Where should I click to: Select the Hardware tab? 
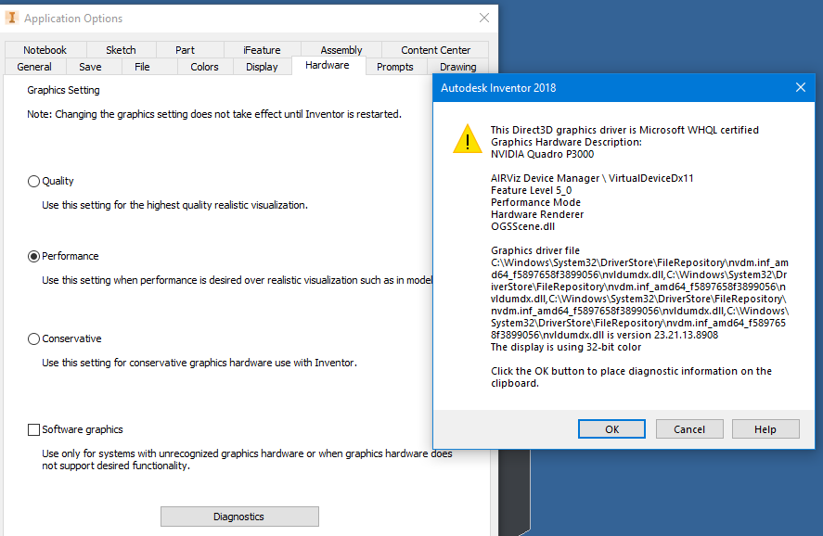(x=328, y=65)
